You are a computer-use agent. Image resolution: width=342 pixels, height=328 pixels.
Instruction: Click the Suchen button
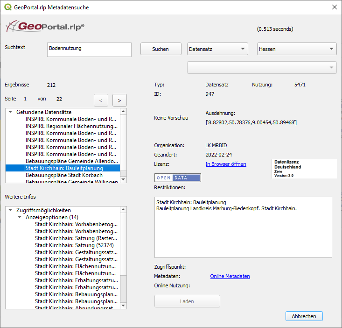point(161,49)
